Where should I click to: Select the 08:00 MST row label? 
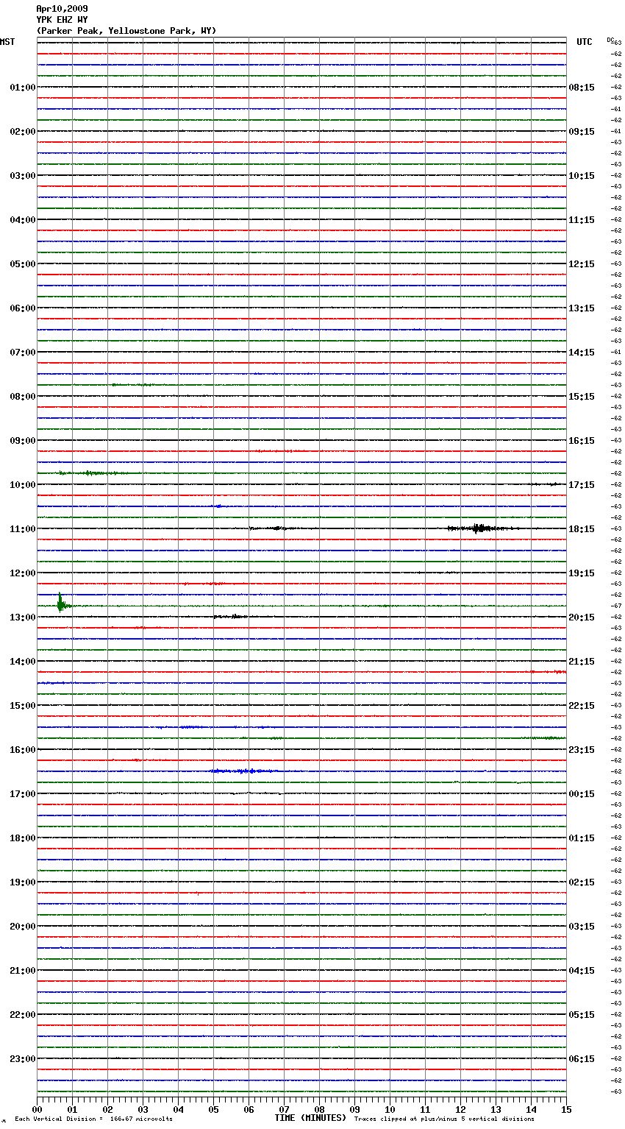pyautogui.click(x=23, y=397)
